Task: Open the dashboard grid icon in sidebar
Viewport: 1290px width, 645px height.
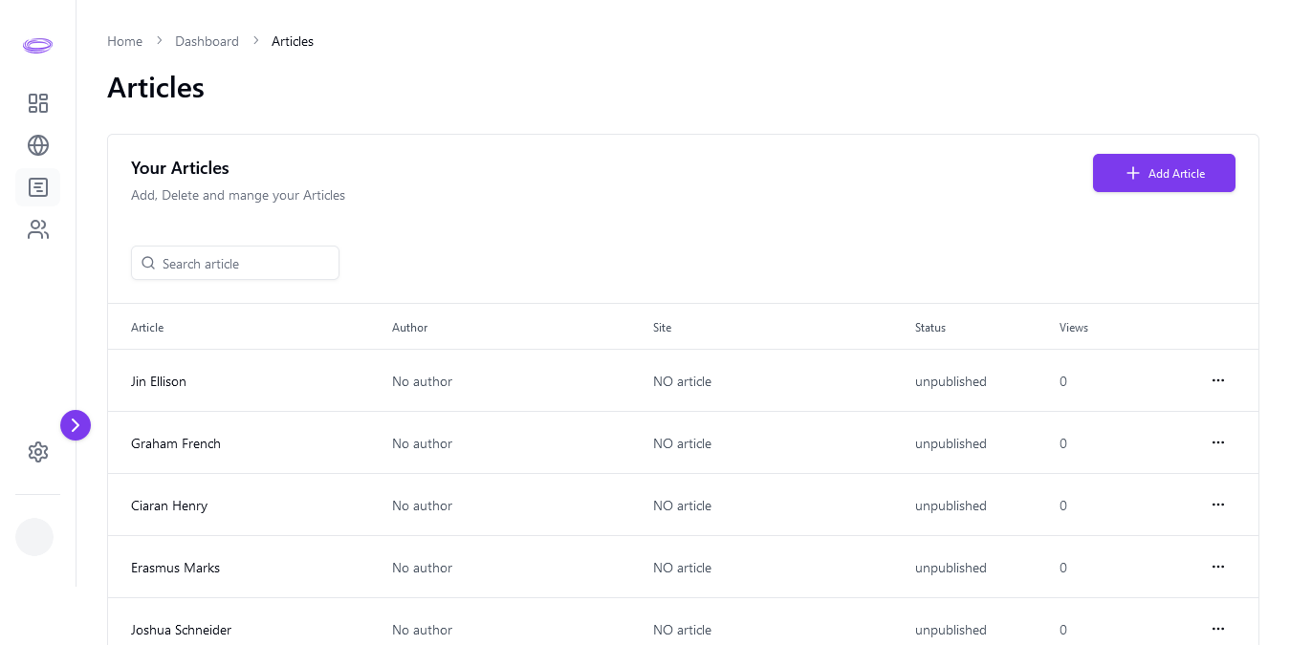Action: 38,103
